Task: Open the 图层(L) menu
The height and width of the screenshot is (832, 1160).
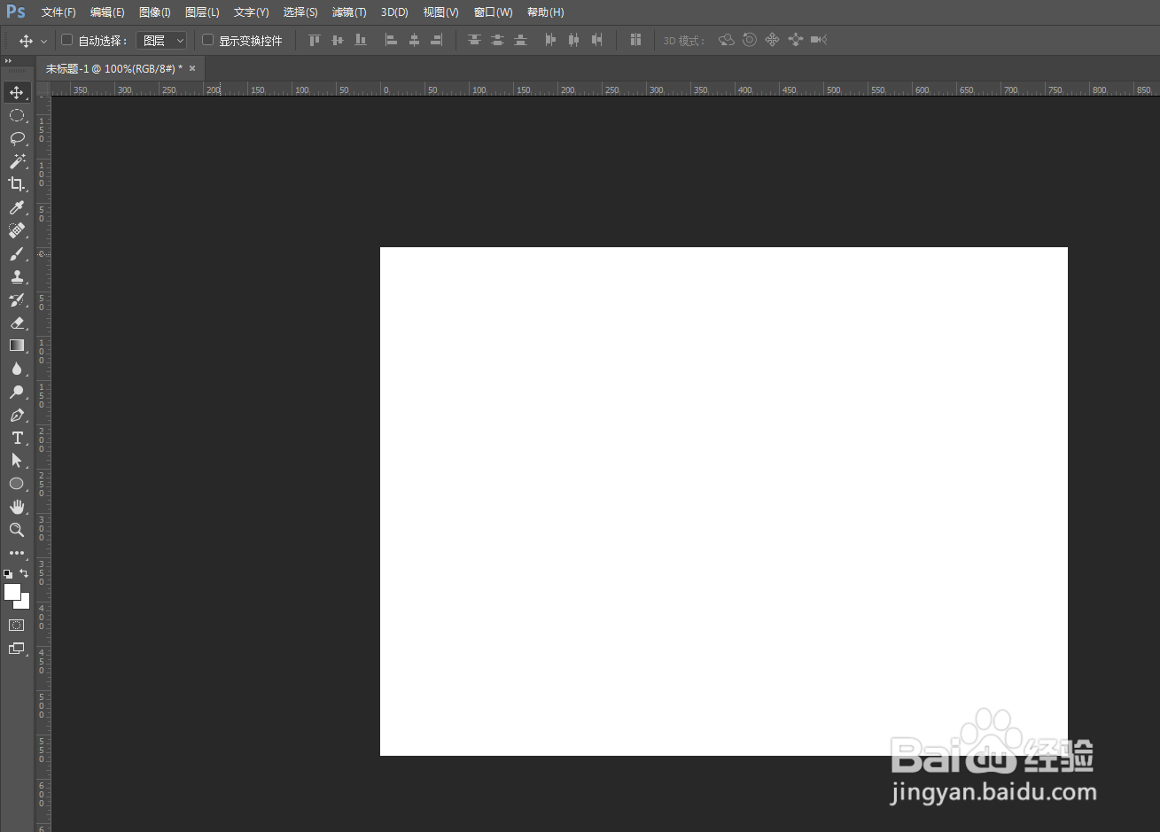Action: point(202,12)
